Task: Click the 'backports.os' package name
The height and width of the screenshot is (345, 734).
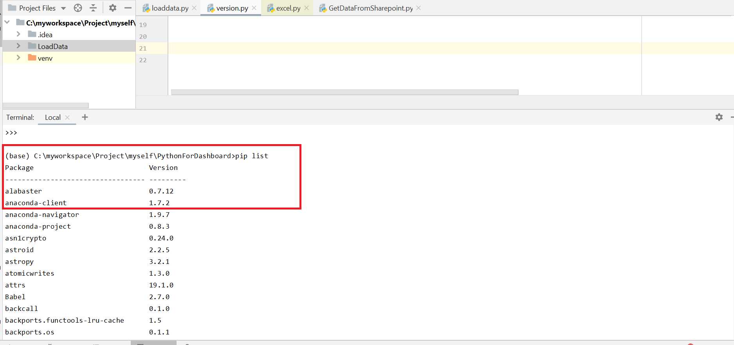Action: coord(30,332)
